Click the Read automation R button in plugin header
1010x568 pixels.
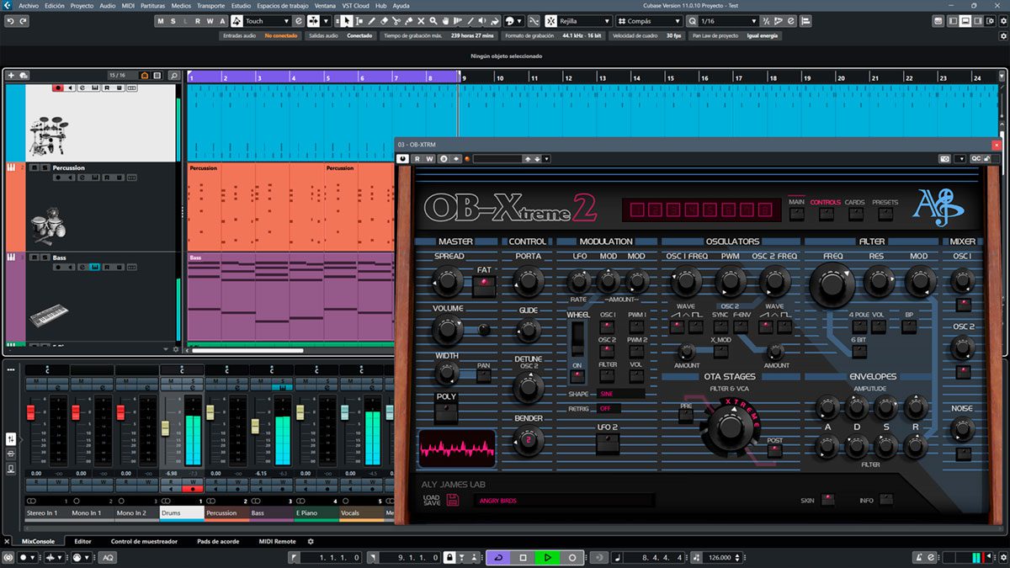pyautogui.click(x=418, y=158)
